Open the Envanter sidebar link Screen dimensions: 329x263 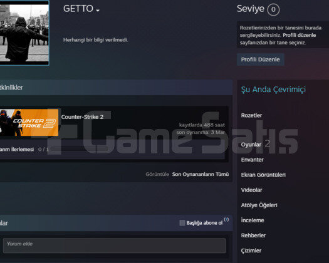[252, 160]
